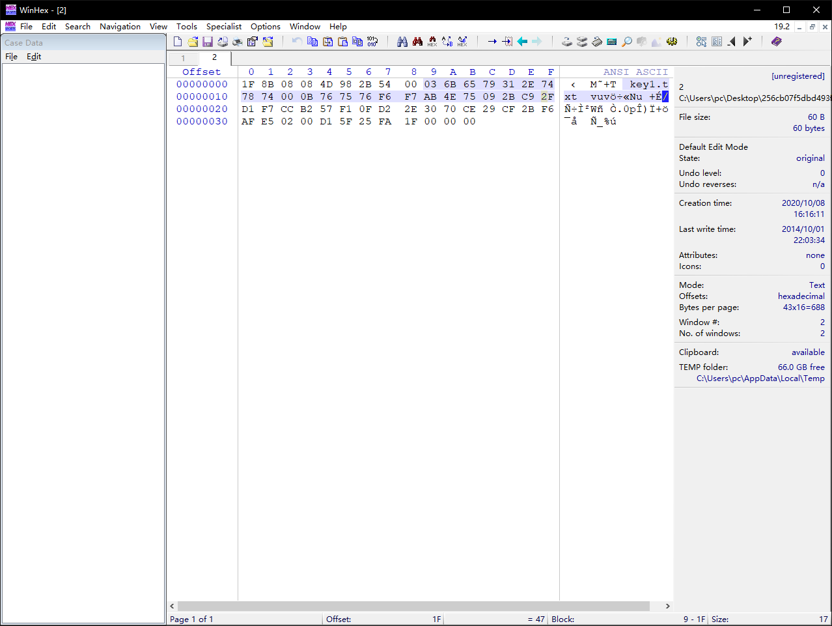The width and height of the screenshot is (832, 626).
Task: Launch Find Hex Values with the red binoculars
Action: (x=416, y=41)
